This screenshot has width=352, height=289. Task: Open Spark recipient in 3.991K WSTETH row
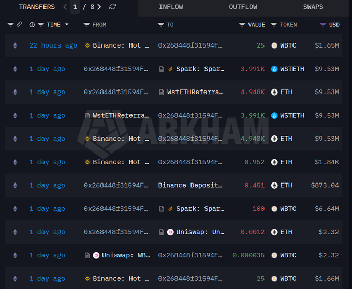[200, 69]
